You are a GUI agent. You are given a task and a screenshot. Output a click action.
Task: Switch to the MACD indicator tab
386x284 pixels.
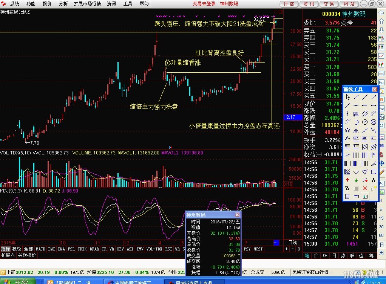[41, 249]
